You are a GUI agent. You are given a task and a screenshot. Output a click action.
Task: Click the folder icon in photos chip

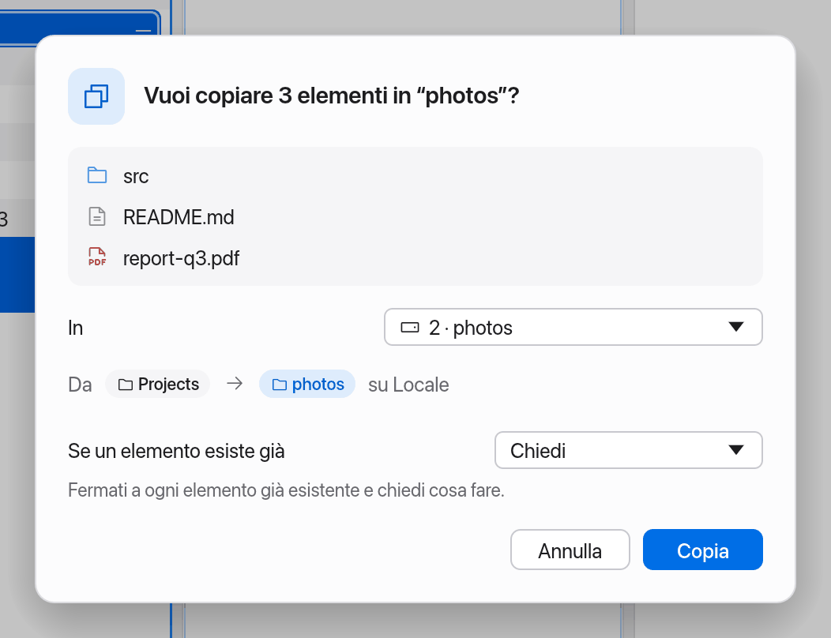click(x=280, y=385)
